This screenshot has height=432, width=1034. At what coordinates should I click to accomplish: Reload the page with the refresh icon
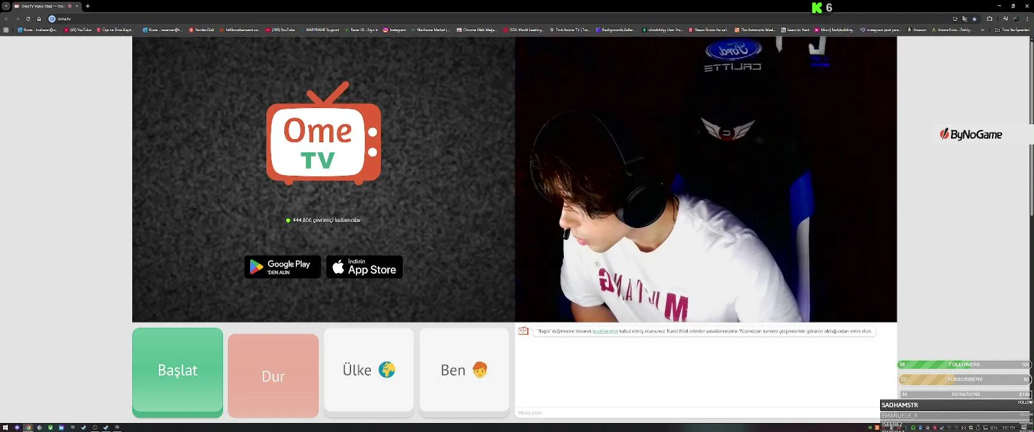[x=28, y=19]
